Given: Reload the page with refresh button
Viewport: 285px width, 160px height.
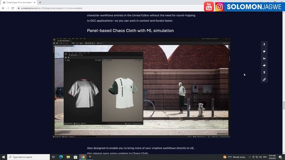Looking at the screenshot, I should click(x=13, y=8).
